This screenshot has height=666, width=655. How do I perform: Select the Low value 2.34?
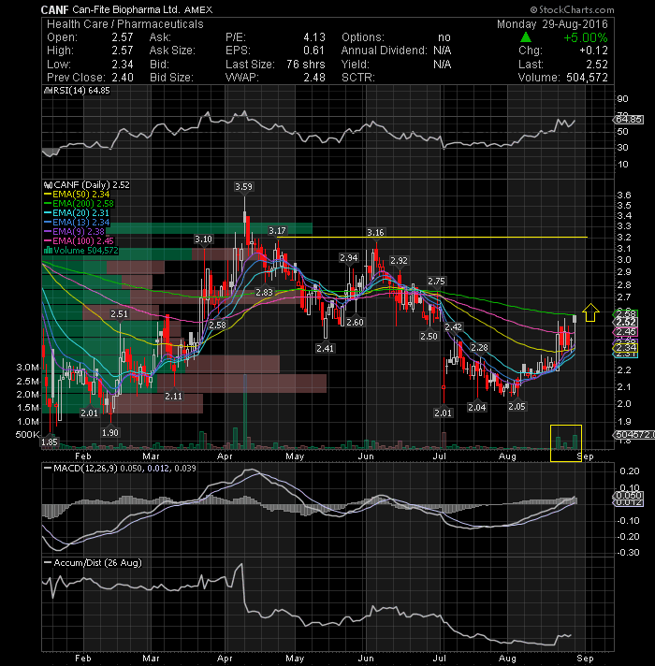pyautogui.click(x=123, y=65)
